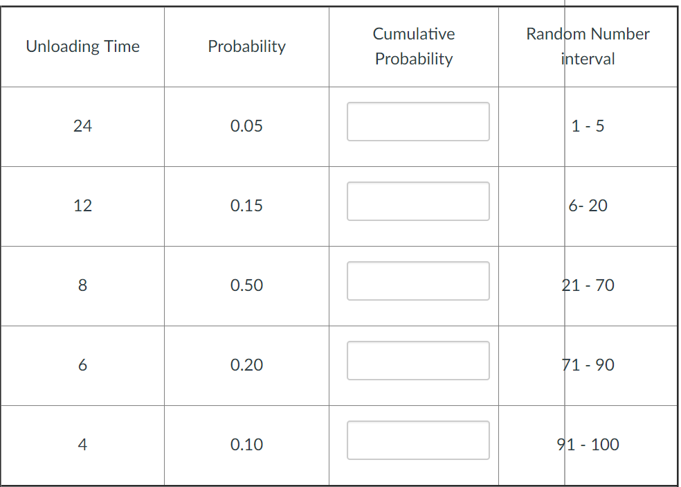Click the Probability column header
Viewport: 681px width, 487px height.
(x=246, y=46)
